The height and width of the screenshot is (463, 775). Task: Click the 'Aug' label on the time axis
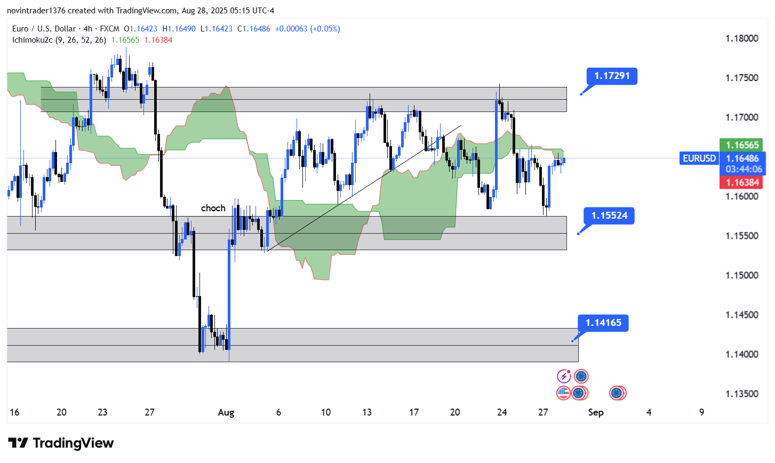[226, 412]
